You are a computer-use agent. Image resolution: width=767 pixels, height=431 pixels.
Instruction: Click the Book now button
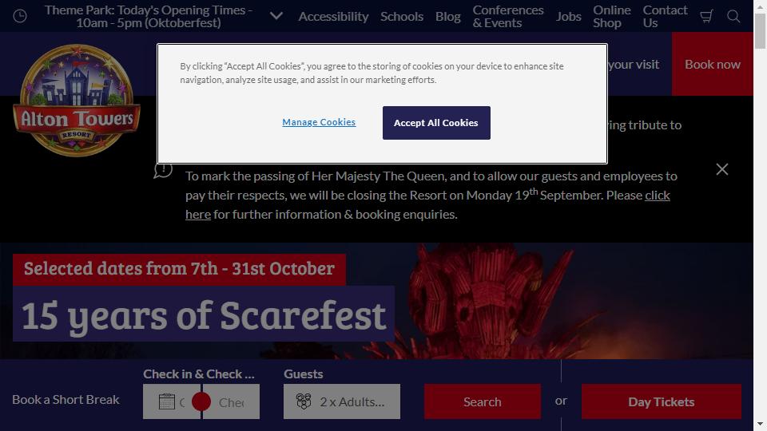(712, 64)
